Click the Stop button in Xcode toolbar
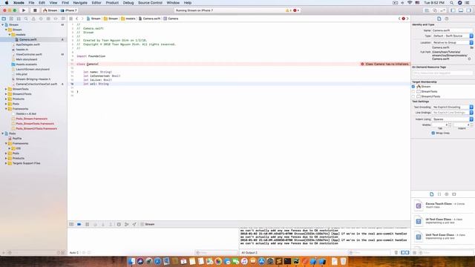 (35, 10)
